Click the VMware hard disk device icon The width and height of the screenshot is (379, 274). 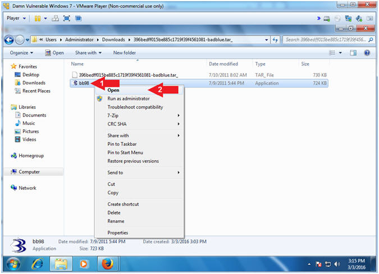click(327, 19)
